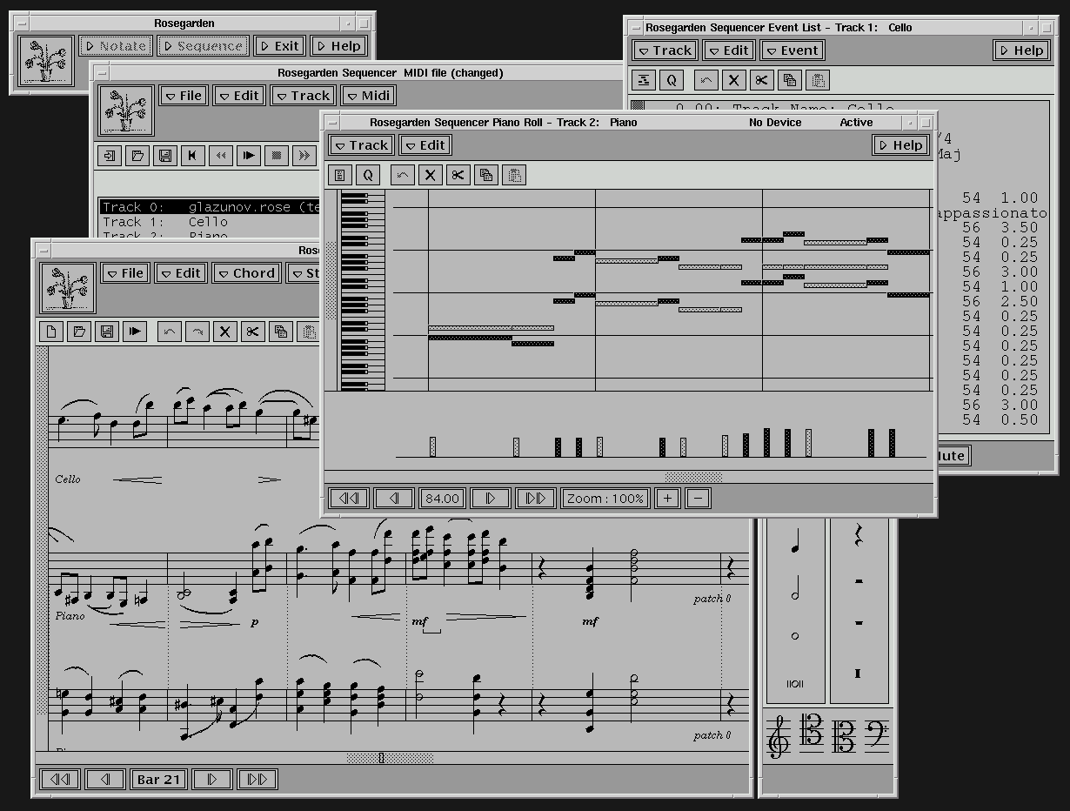Screen dimensions: 1070x811
Task: Save the score using notation editor disk icon
Action: [107, 331]
